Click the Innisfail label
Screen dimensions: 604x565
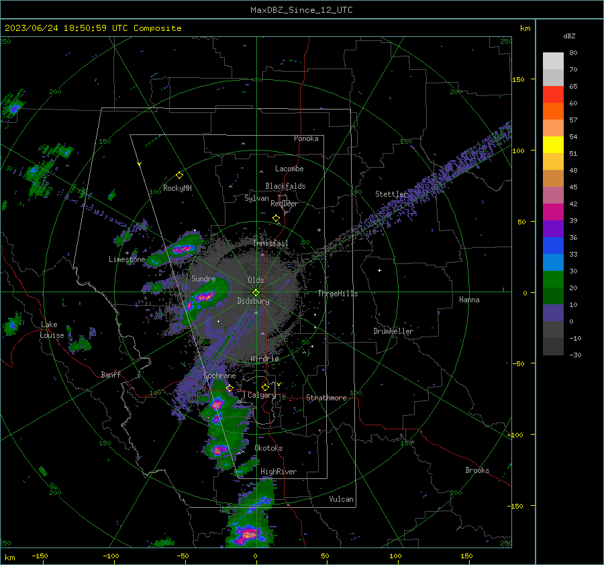pos(270,243)
